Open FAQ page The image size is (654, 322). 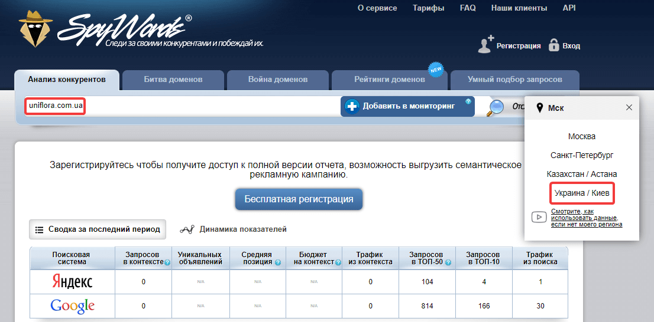[468, 8]
